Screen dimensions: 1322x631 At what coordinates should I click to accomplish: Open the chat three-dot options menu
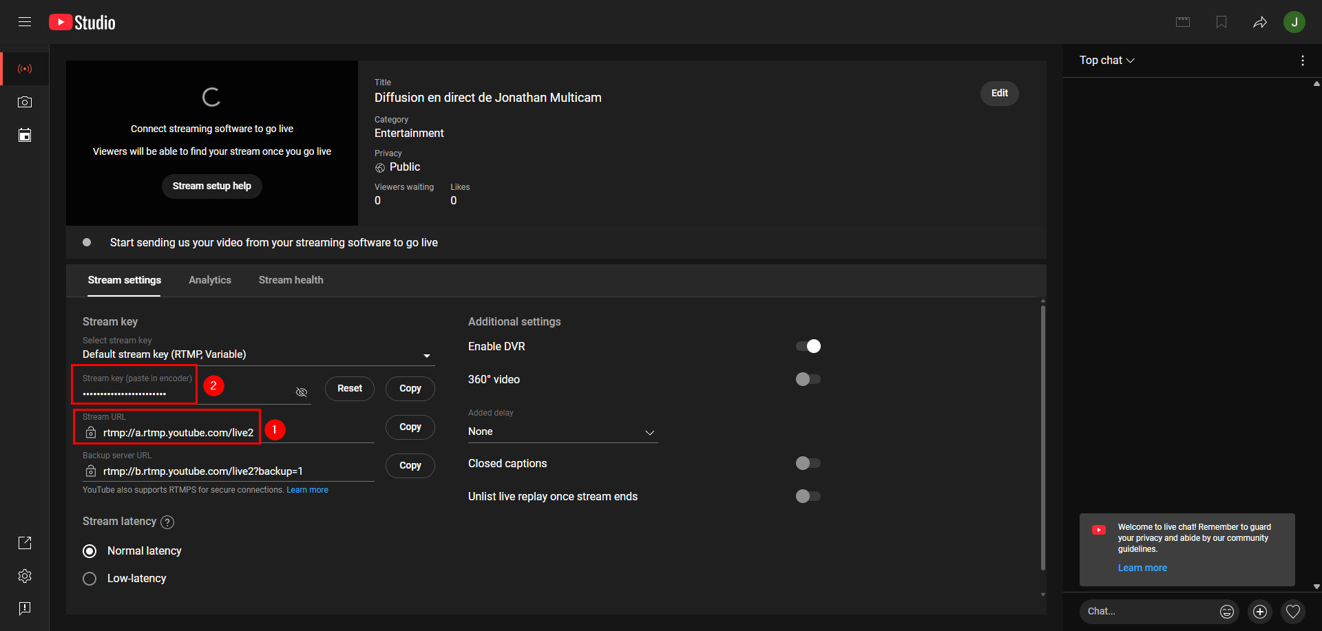click(x=1303, y=61)
